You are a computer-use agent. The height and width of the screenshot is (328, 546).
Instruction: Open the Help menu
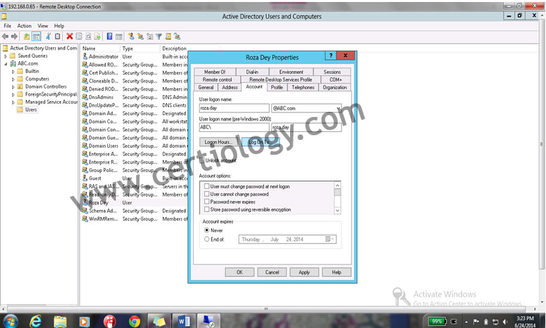tap(59, 25)
